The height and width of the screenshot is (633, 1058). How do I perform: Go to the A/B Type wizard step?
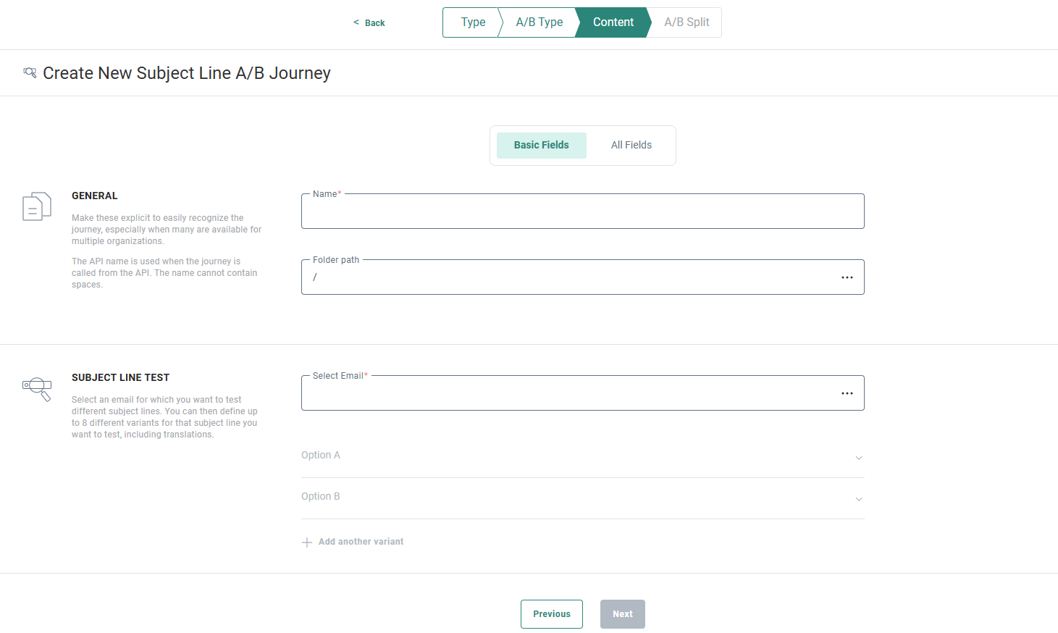pyautogui.click(x=539, y=22)
